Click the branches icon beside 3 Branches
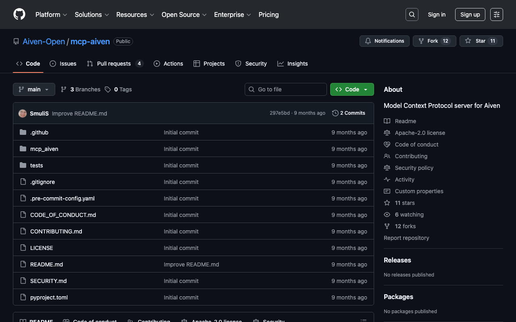The image size is (516, 322). 64,89
